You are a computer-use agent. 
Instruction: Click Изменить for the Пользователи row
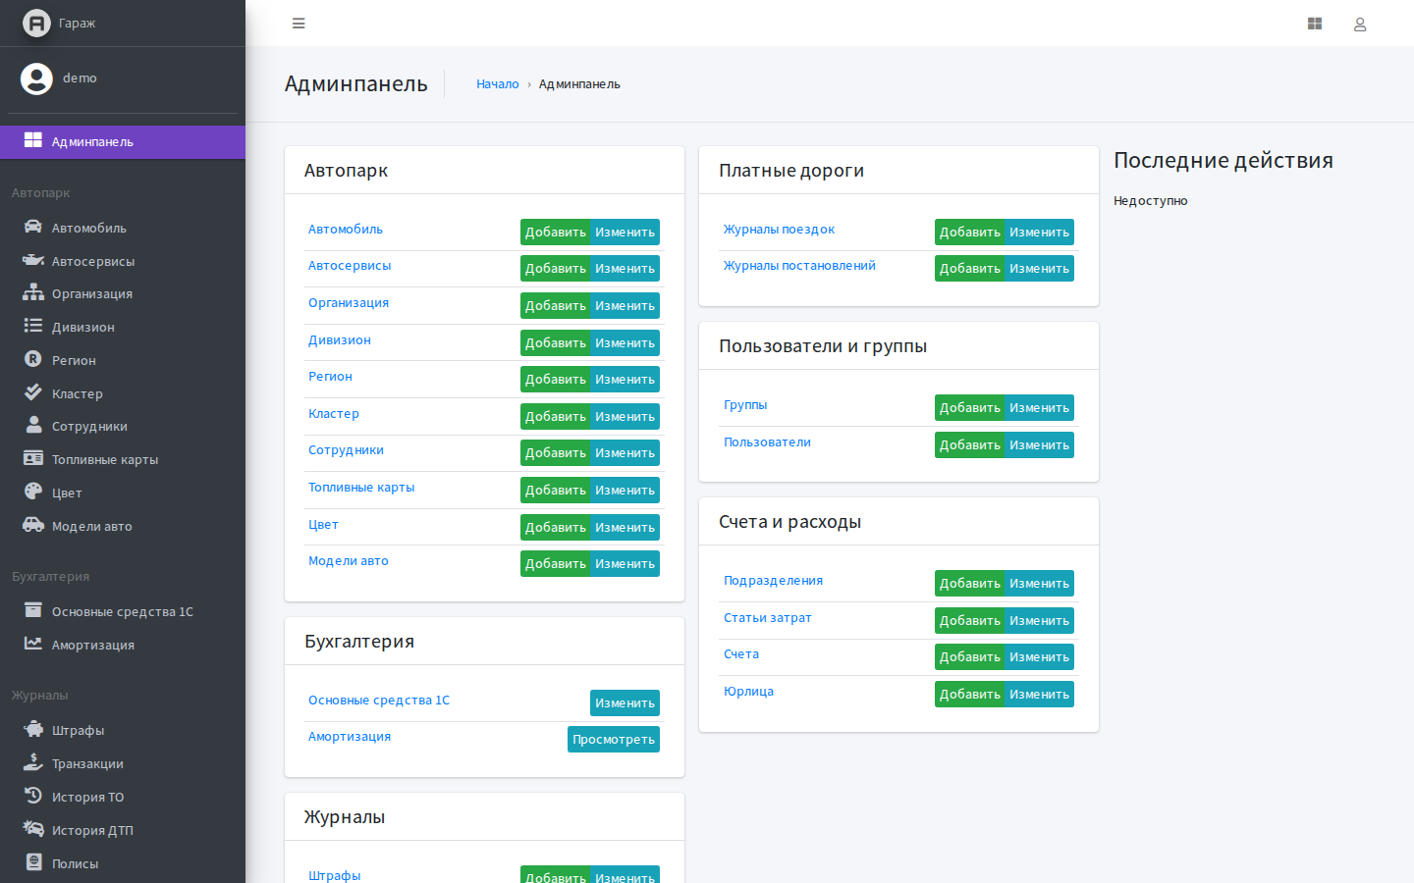pyautogui.click(x=1039, y=445)
